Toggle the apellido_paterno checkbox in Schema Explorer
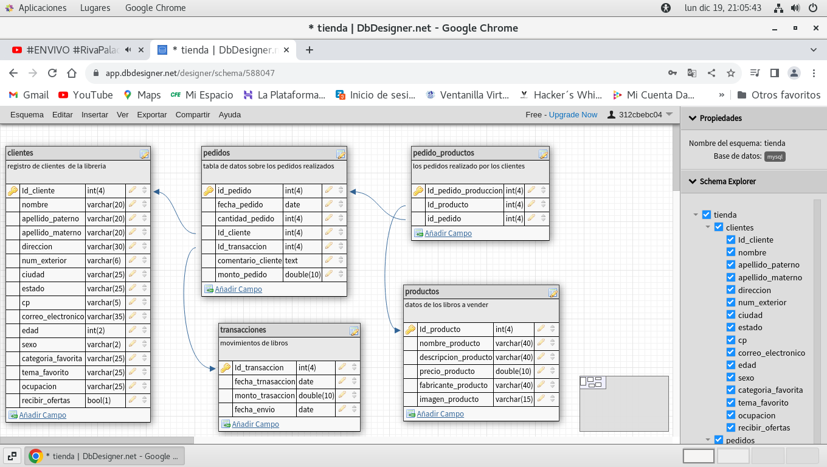 coord(731,265)
